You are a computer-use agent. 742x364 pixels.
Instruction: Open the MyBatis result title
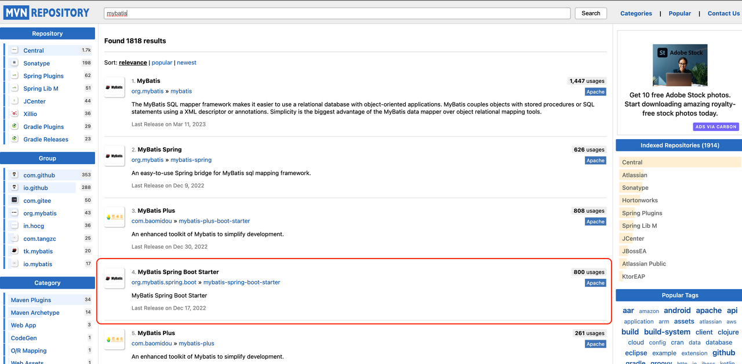148,81
